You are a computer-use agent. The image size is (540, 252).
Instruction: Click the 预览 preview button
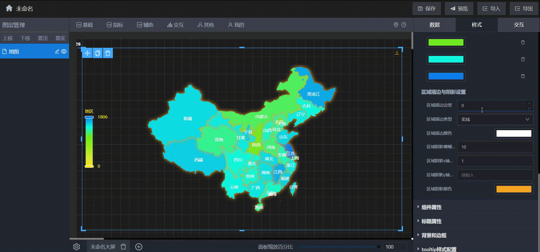(459, 9)
